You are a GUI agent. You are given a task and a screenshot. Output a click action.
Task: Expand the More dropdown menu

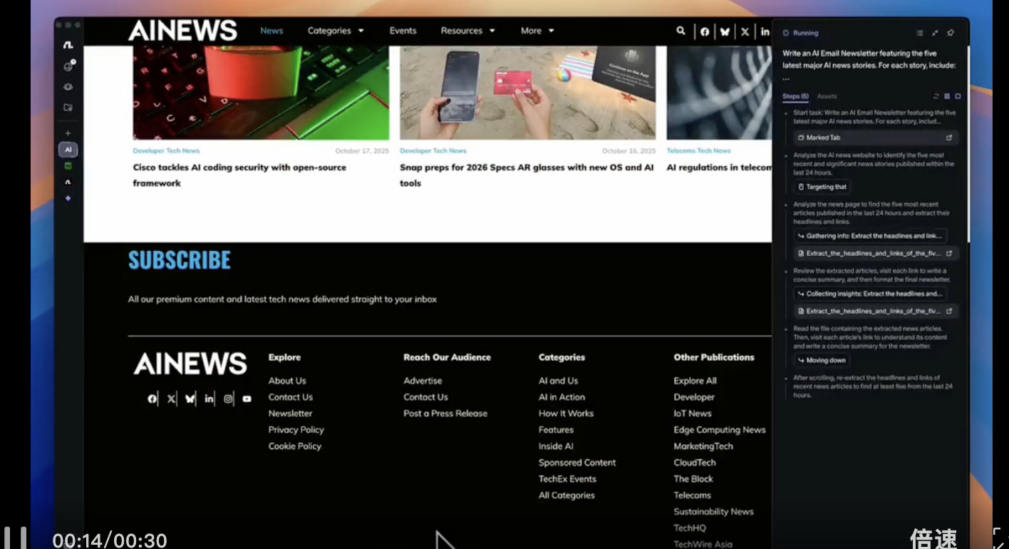537,31
